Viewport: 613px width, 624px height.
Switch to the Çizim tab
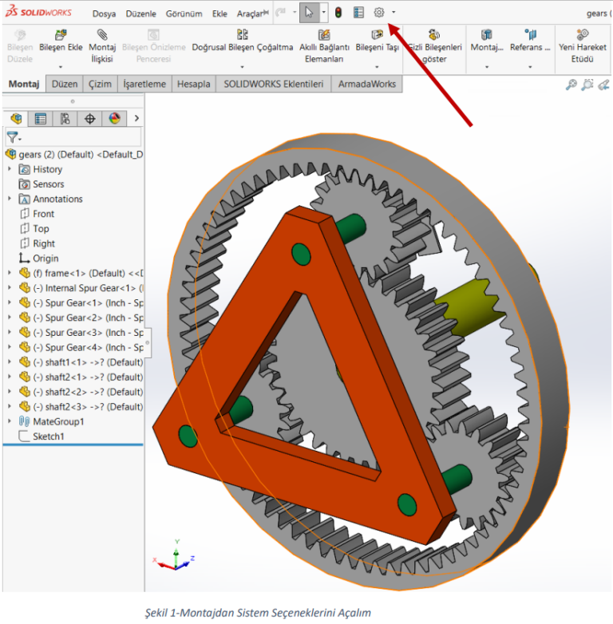tap(99, 84)
